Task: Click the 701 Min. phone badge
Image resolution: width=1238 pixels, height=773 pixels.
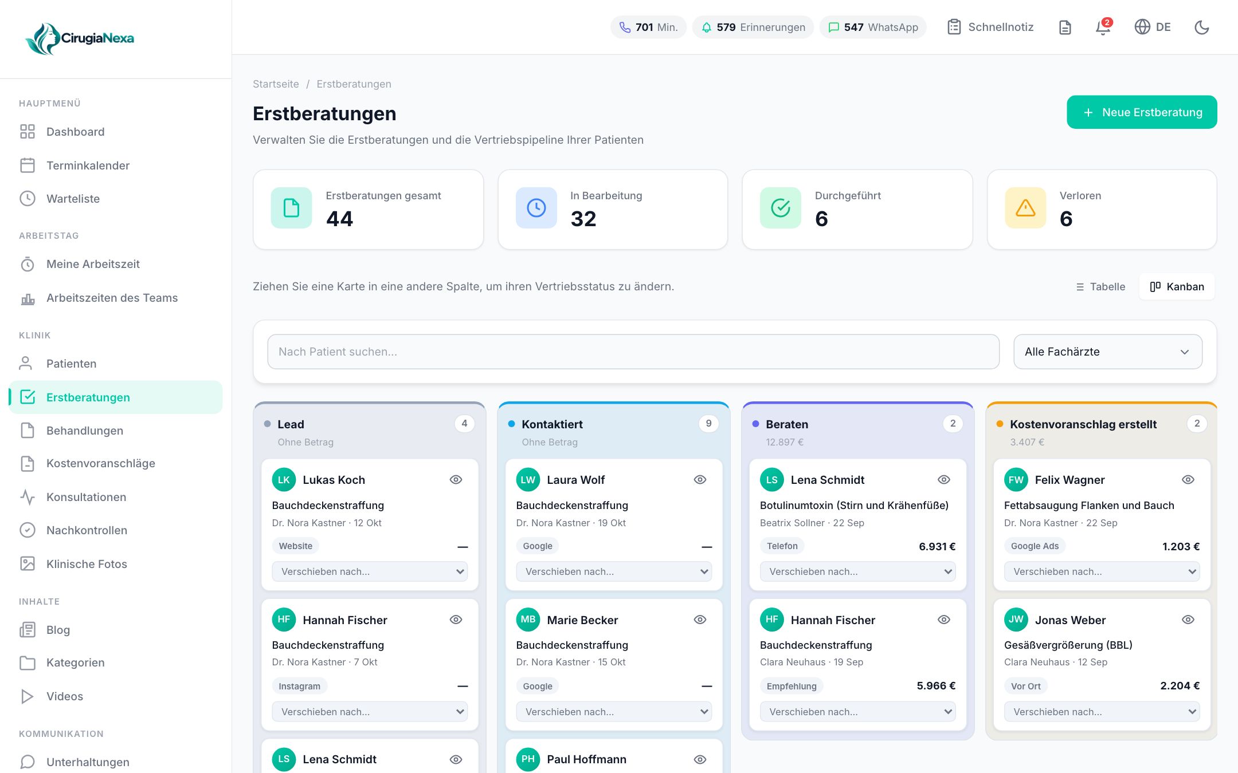Action: [x=648, y=27]
